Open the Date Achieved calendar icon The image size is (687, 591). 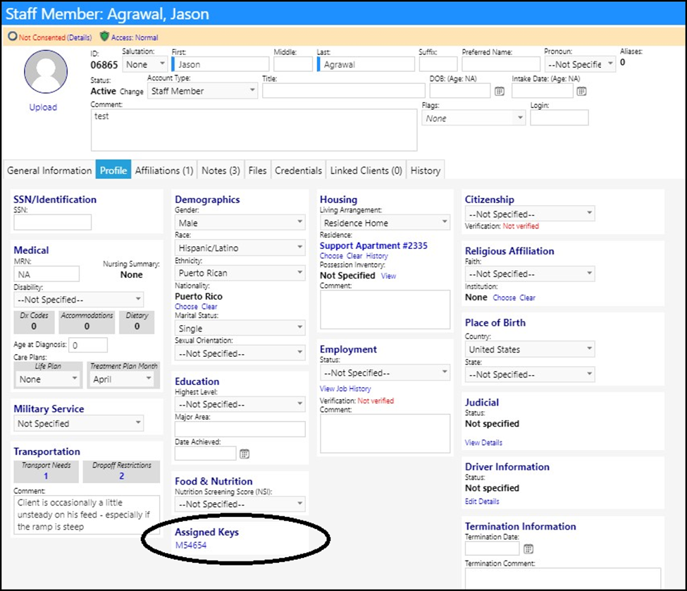pyautogui.click(x=245, y=453)
